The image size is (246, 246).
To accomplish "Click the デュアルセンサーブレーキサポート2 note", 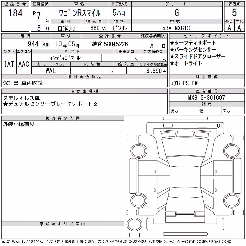I will 50,104.
